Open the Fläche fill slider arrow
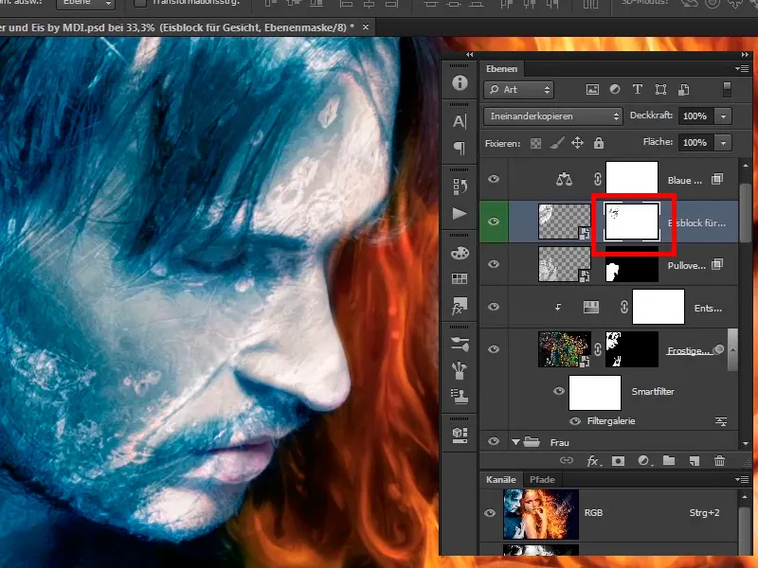 point(723,143)
